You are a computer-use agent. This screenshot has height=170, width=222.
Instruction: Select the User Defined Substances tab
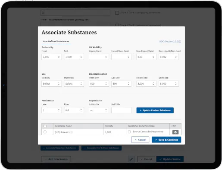tap(56, 41)
